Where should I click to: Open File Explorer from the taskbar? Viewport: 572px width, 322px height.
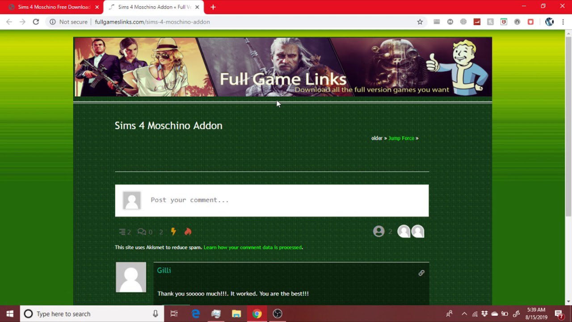coord(236,314)
